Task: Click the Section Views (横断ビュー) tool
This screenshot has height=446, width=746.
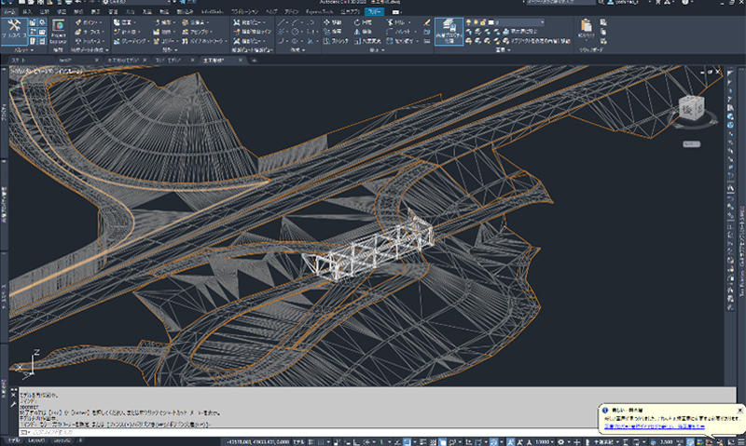Action: tap(250, 41)
